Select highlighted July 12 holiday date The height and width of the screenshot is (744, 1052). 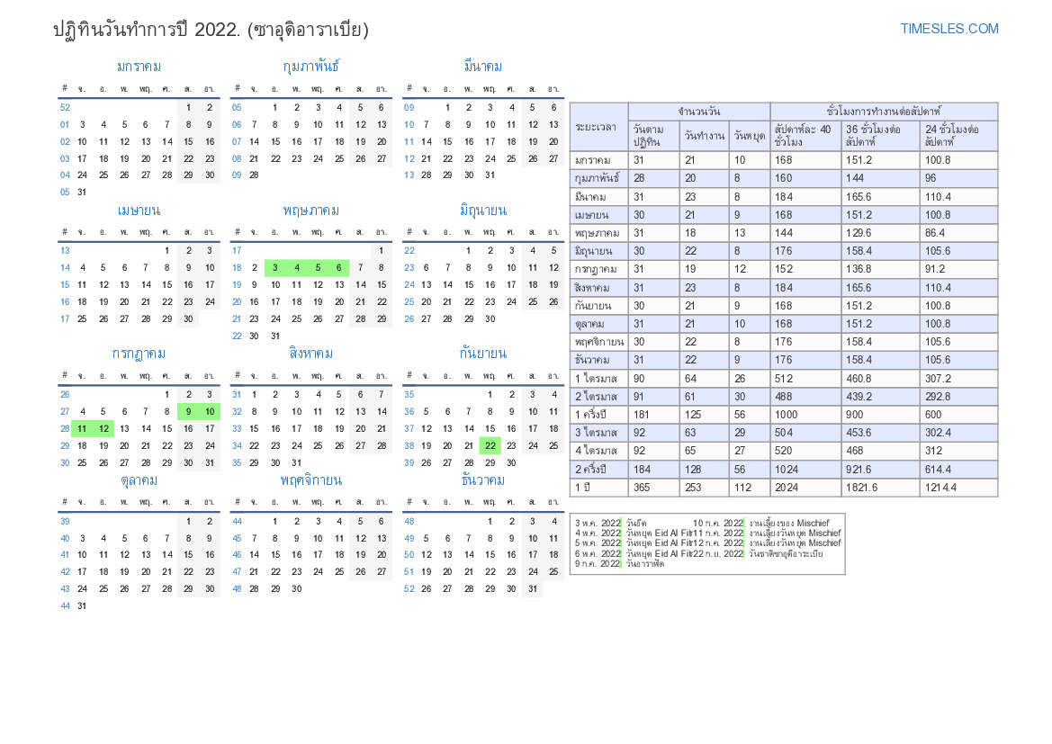click(x=103, y=429)
